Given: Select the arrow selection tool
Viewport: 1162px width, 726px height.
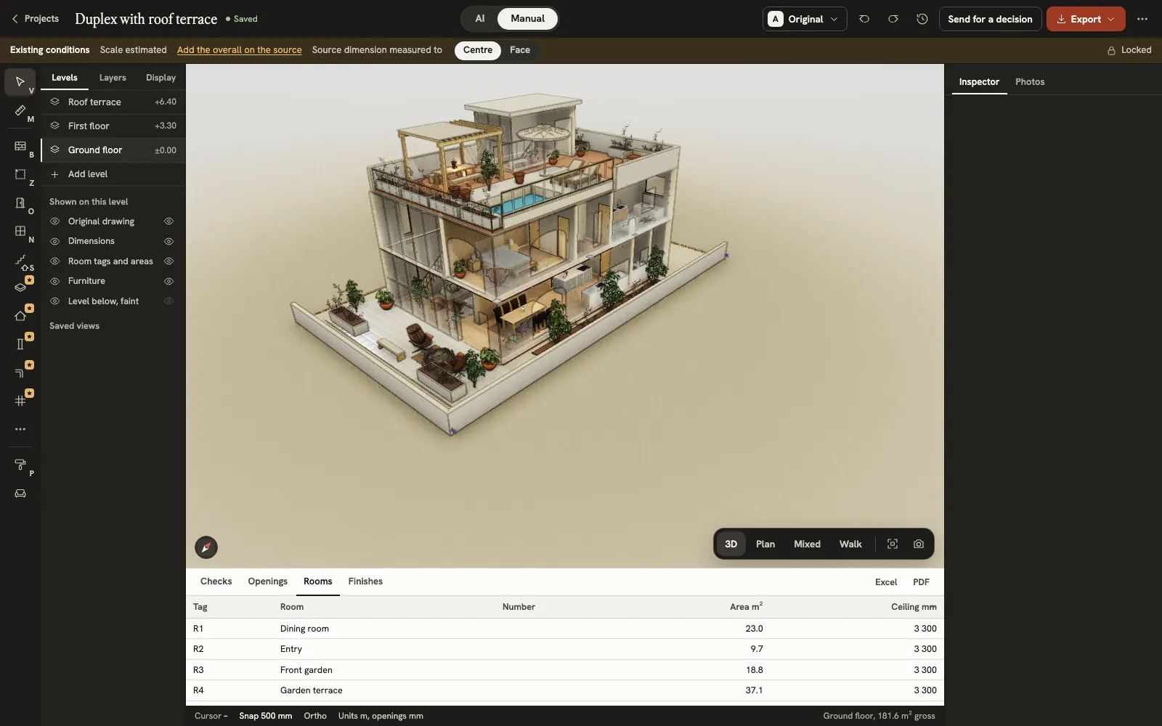Looking at the screenshot, I should [20, 82].
